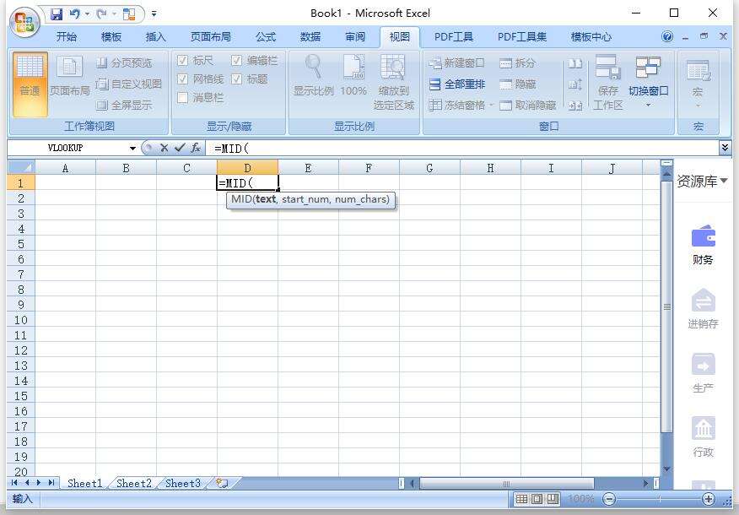Open Inventory (进销存) resource category
739x515 pixels.
tap(703, 309)
